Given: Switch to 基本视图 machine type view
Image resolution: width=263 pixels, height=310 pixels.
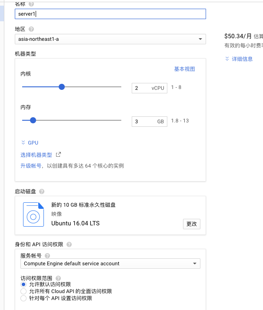Looking at the screenshot, I should coord(184,69).
